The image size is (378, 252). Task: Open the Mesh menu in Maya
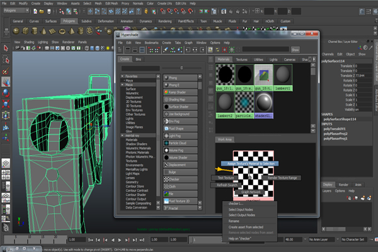98,3
